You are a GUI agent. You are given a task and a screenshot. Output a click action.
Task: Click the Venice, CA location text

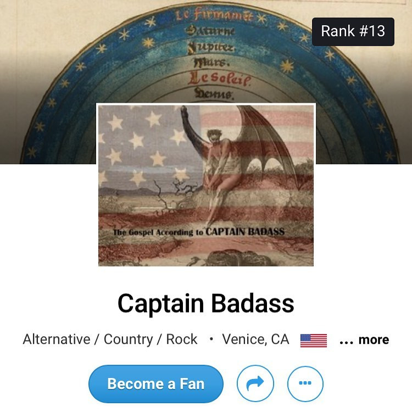coord(255,339)
